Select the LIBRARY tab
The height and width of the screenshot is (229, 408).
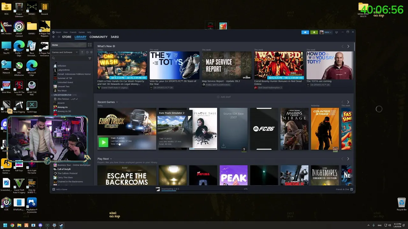click(x=80, y=37)
